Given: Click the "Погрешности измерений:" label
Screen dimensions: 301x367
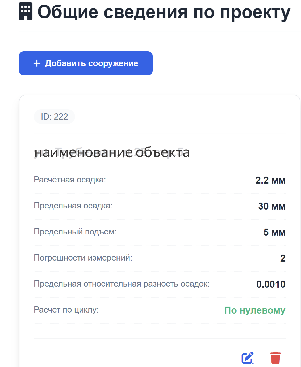Looking at the screenshot, I should click(83, 258).
